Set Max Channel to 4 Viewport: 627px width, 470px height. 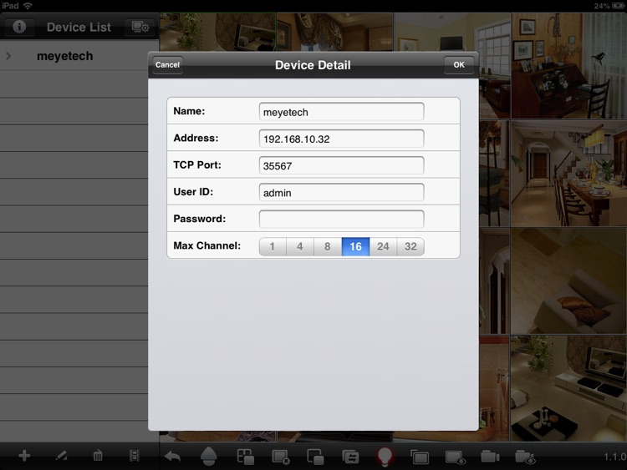300,246
